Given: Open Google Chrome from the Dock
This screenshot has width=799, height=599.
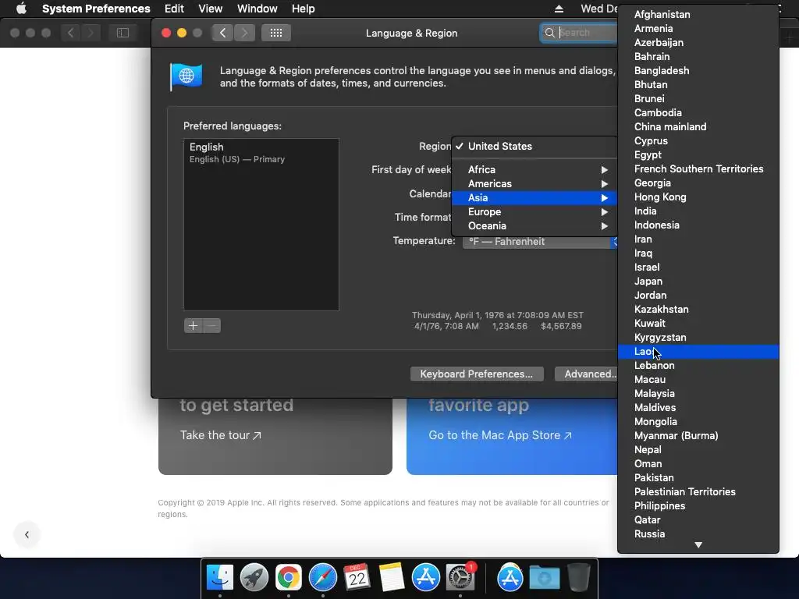Looking at the screenshot, I should pos(289,578).
